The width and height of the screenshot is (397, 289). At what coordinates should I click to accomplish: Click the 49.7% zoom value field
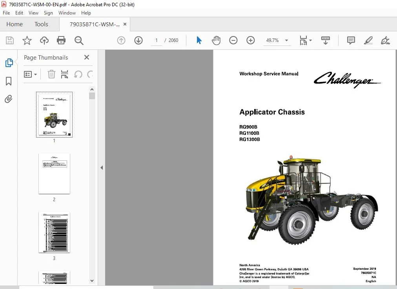click(272, 40)
